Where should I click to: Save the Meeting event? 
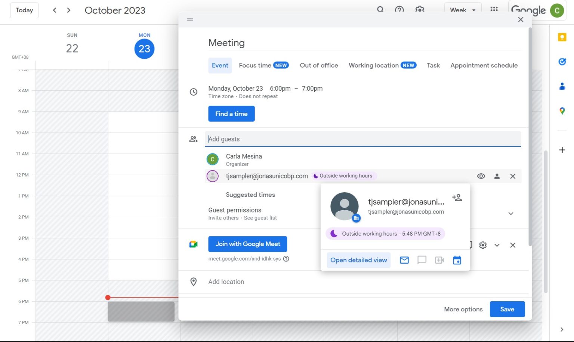click(507, 309)
